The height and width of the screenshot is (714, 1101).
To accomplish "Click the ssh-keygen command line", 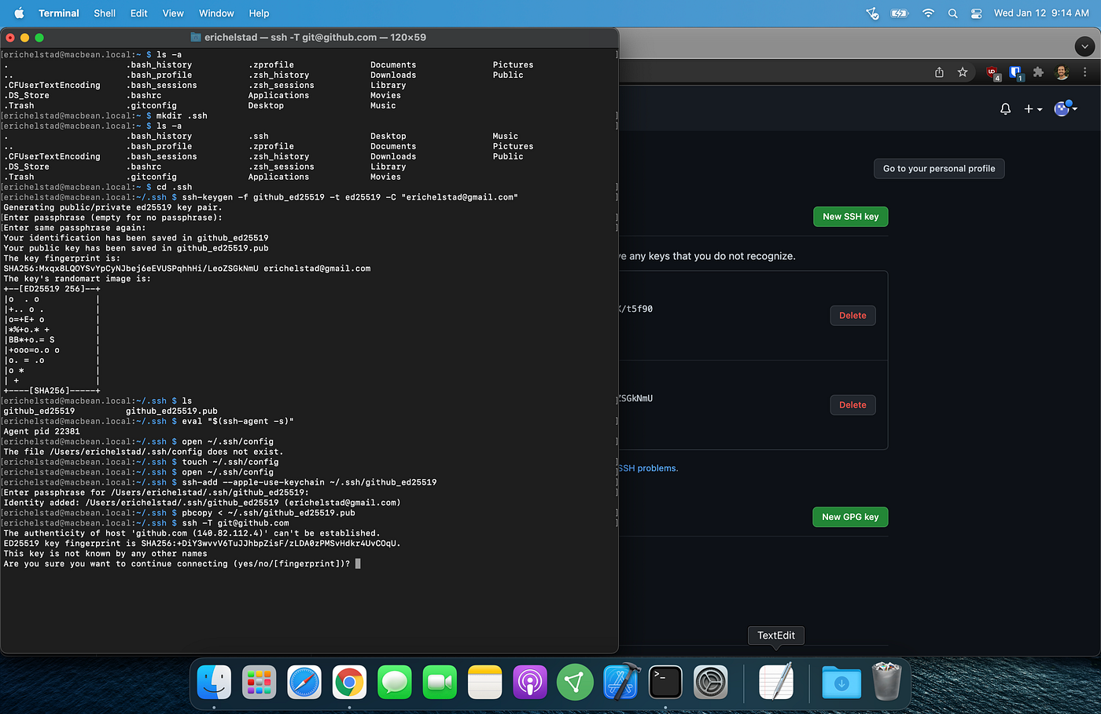I will pos(350,197).
